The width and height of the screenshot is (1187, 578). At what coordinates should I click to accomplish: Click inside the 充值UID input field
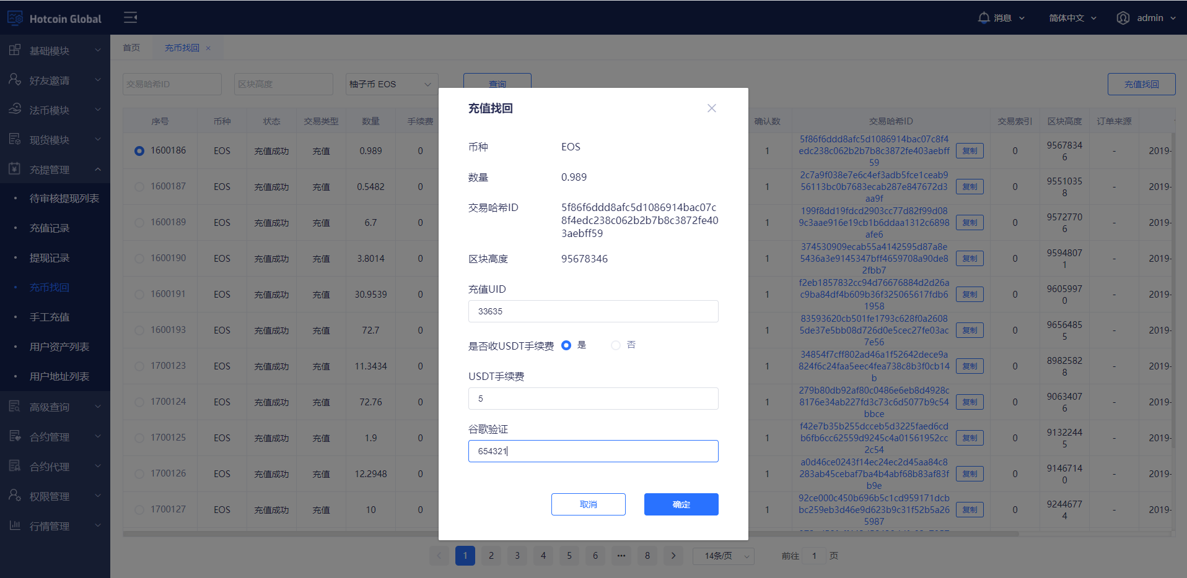coord(593,311)
